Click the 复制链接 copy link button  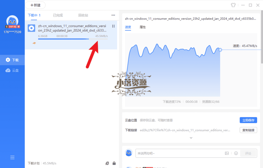(248, 130)
